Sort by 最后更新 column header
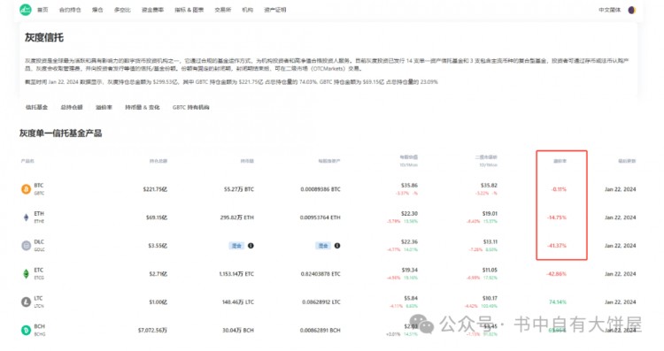664x351 pixels. [x=627, y=161]
